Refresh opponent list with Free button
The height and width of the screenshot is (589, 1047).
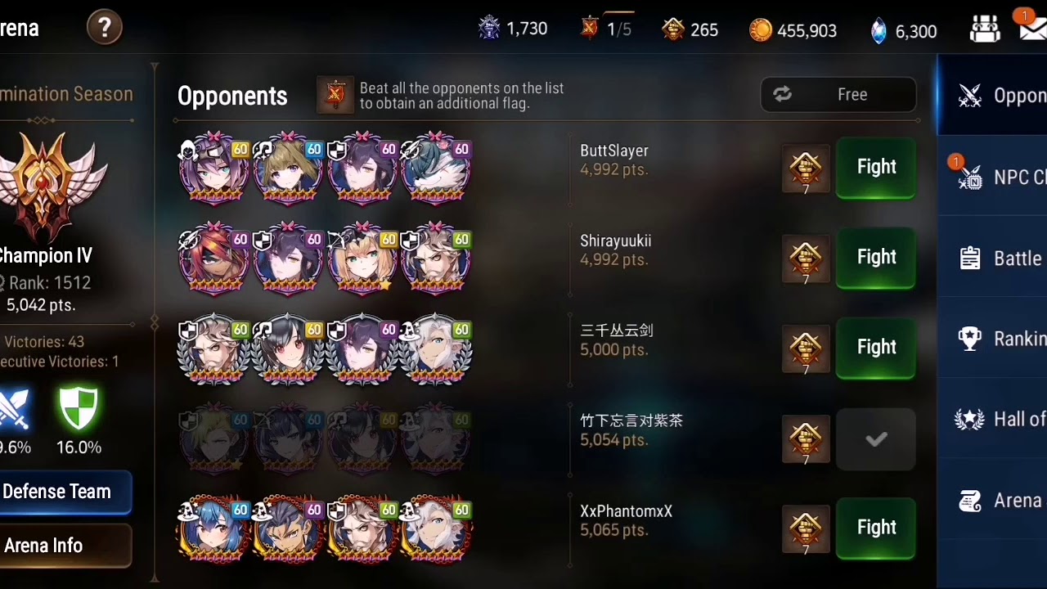coord(838,95)
